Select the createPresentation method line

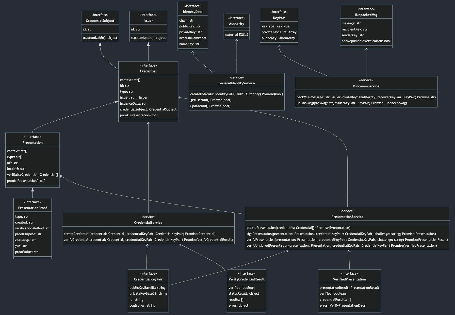(298, 228)
